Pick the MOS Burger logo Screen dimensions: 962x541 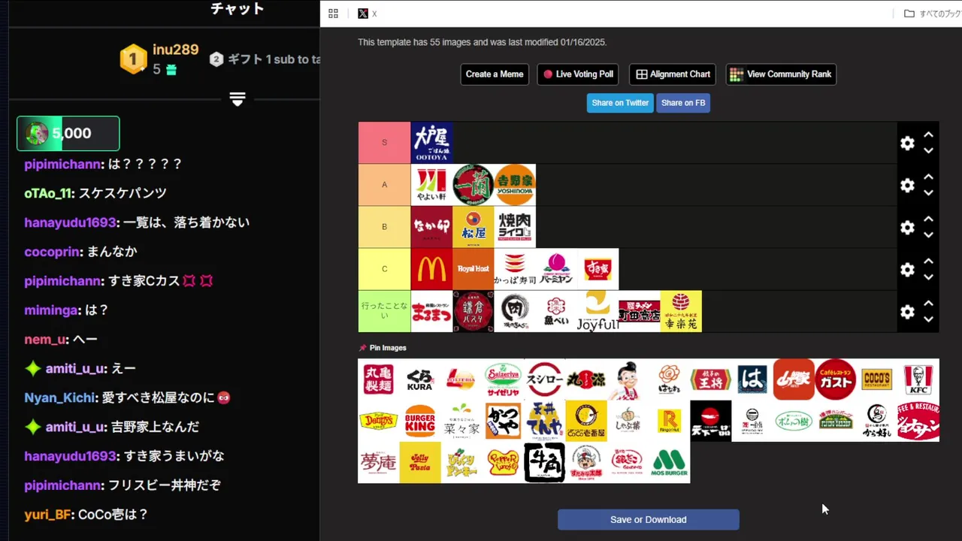pyautogui.click(x=669, y=462)
